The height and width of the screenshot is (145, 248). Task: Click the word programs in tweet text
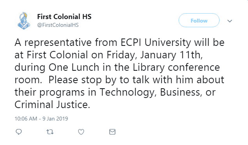pyautogui.click(x=62, y=92)
